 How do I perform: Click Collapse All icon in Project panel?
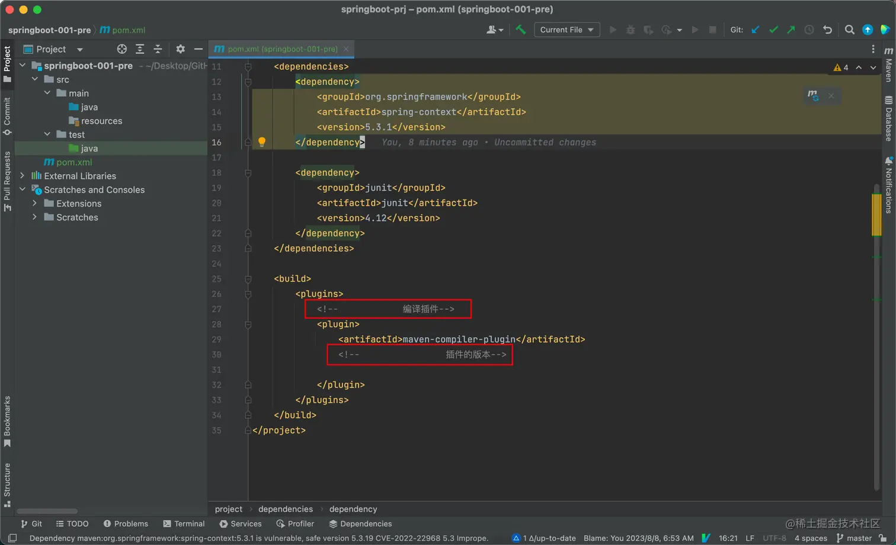pyautogui.click(x=158, y=49)
